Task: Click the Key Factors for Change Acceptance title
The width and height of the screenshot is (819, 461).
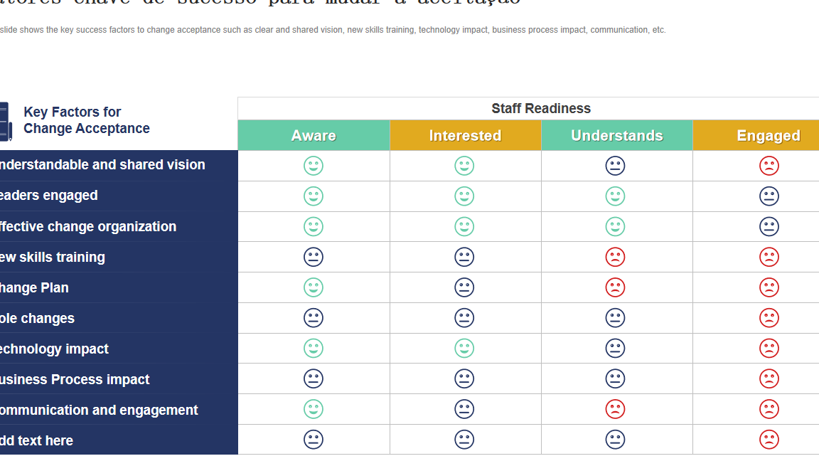Action: click(87, 120)
